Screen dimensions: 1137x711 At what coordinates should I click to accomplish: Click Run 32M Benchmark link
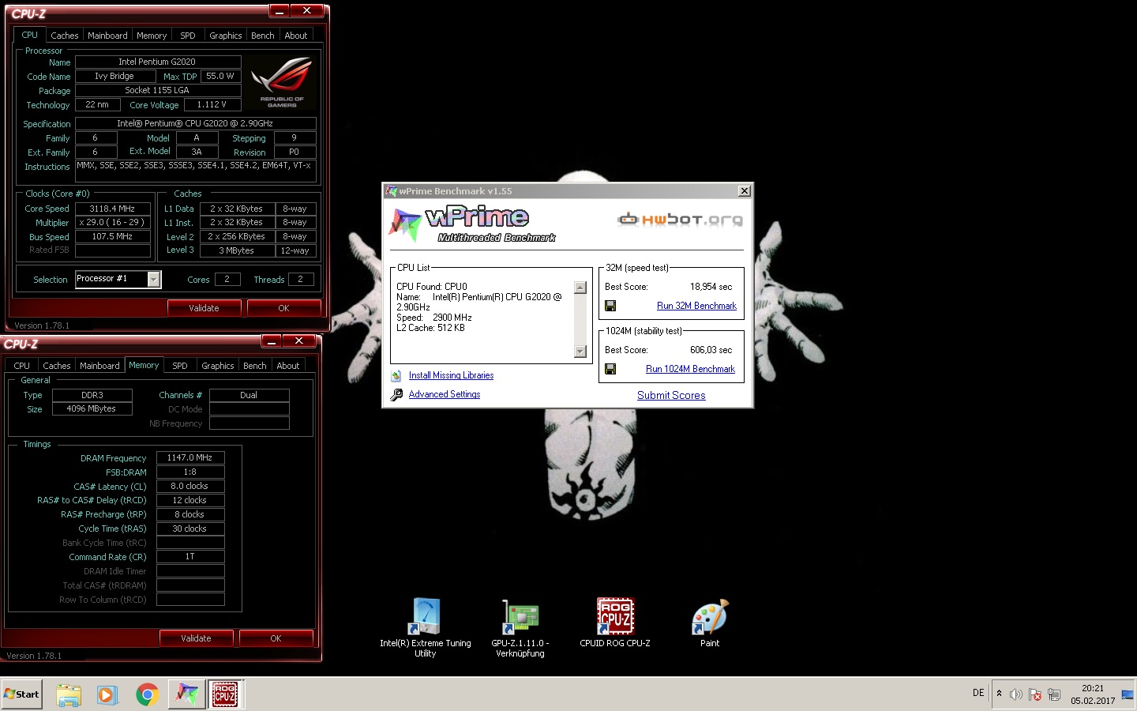click(x=696, y=306)
